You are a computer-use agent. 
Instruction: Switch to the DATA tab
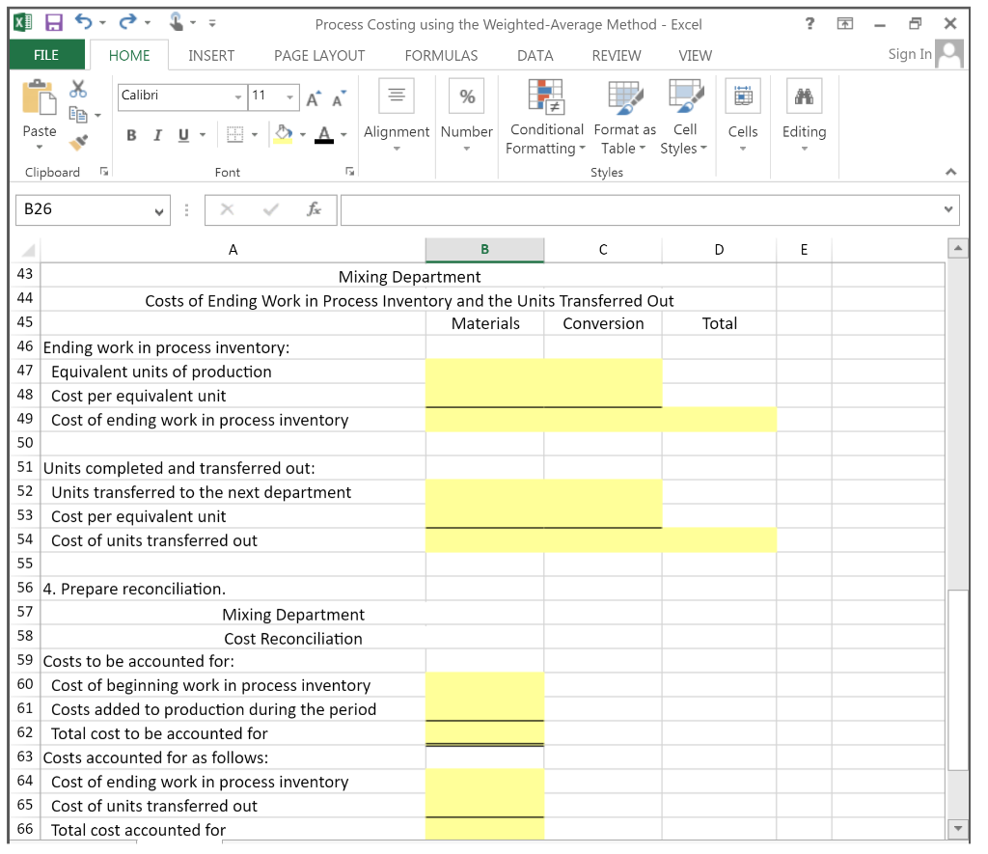pos(535,55)
